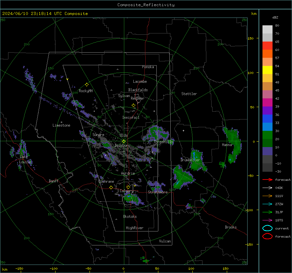Viewport: 292px width, 273px height.
Task: Click the yellow diamond marker near RedDeer
Action: point(133,105)
